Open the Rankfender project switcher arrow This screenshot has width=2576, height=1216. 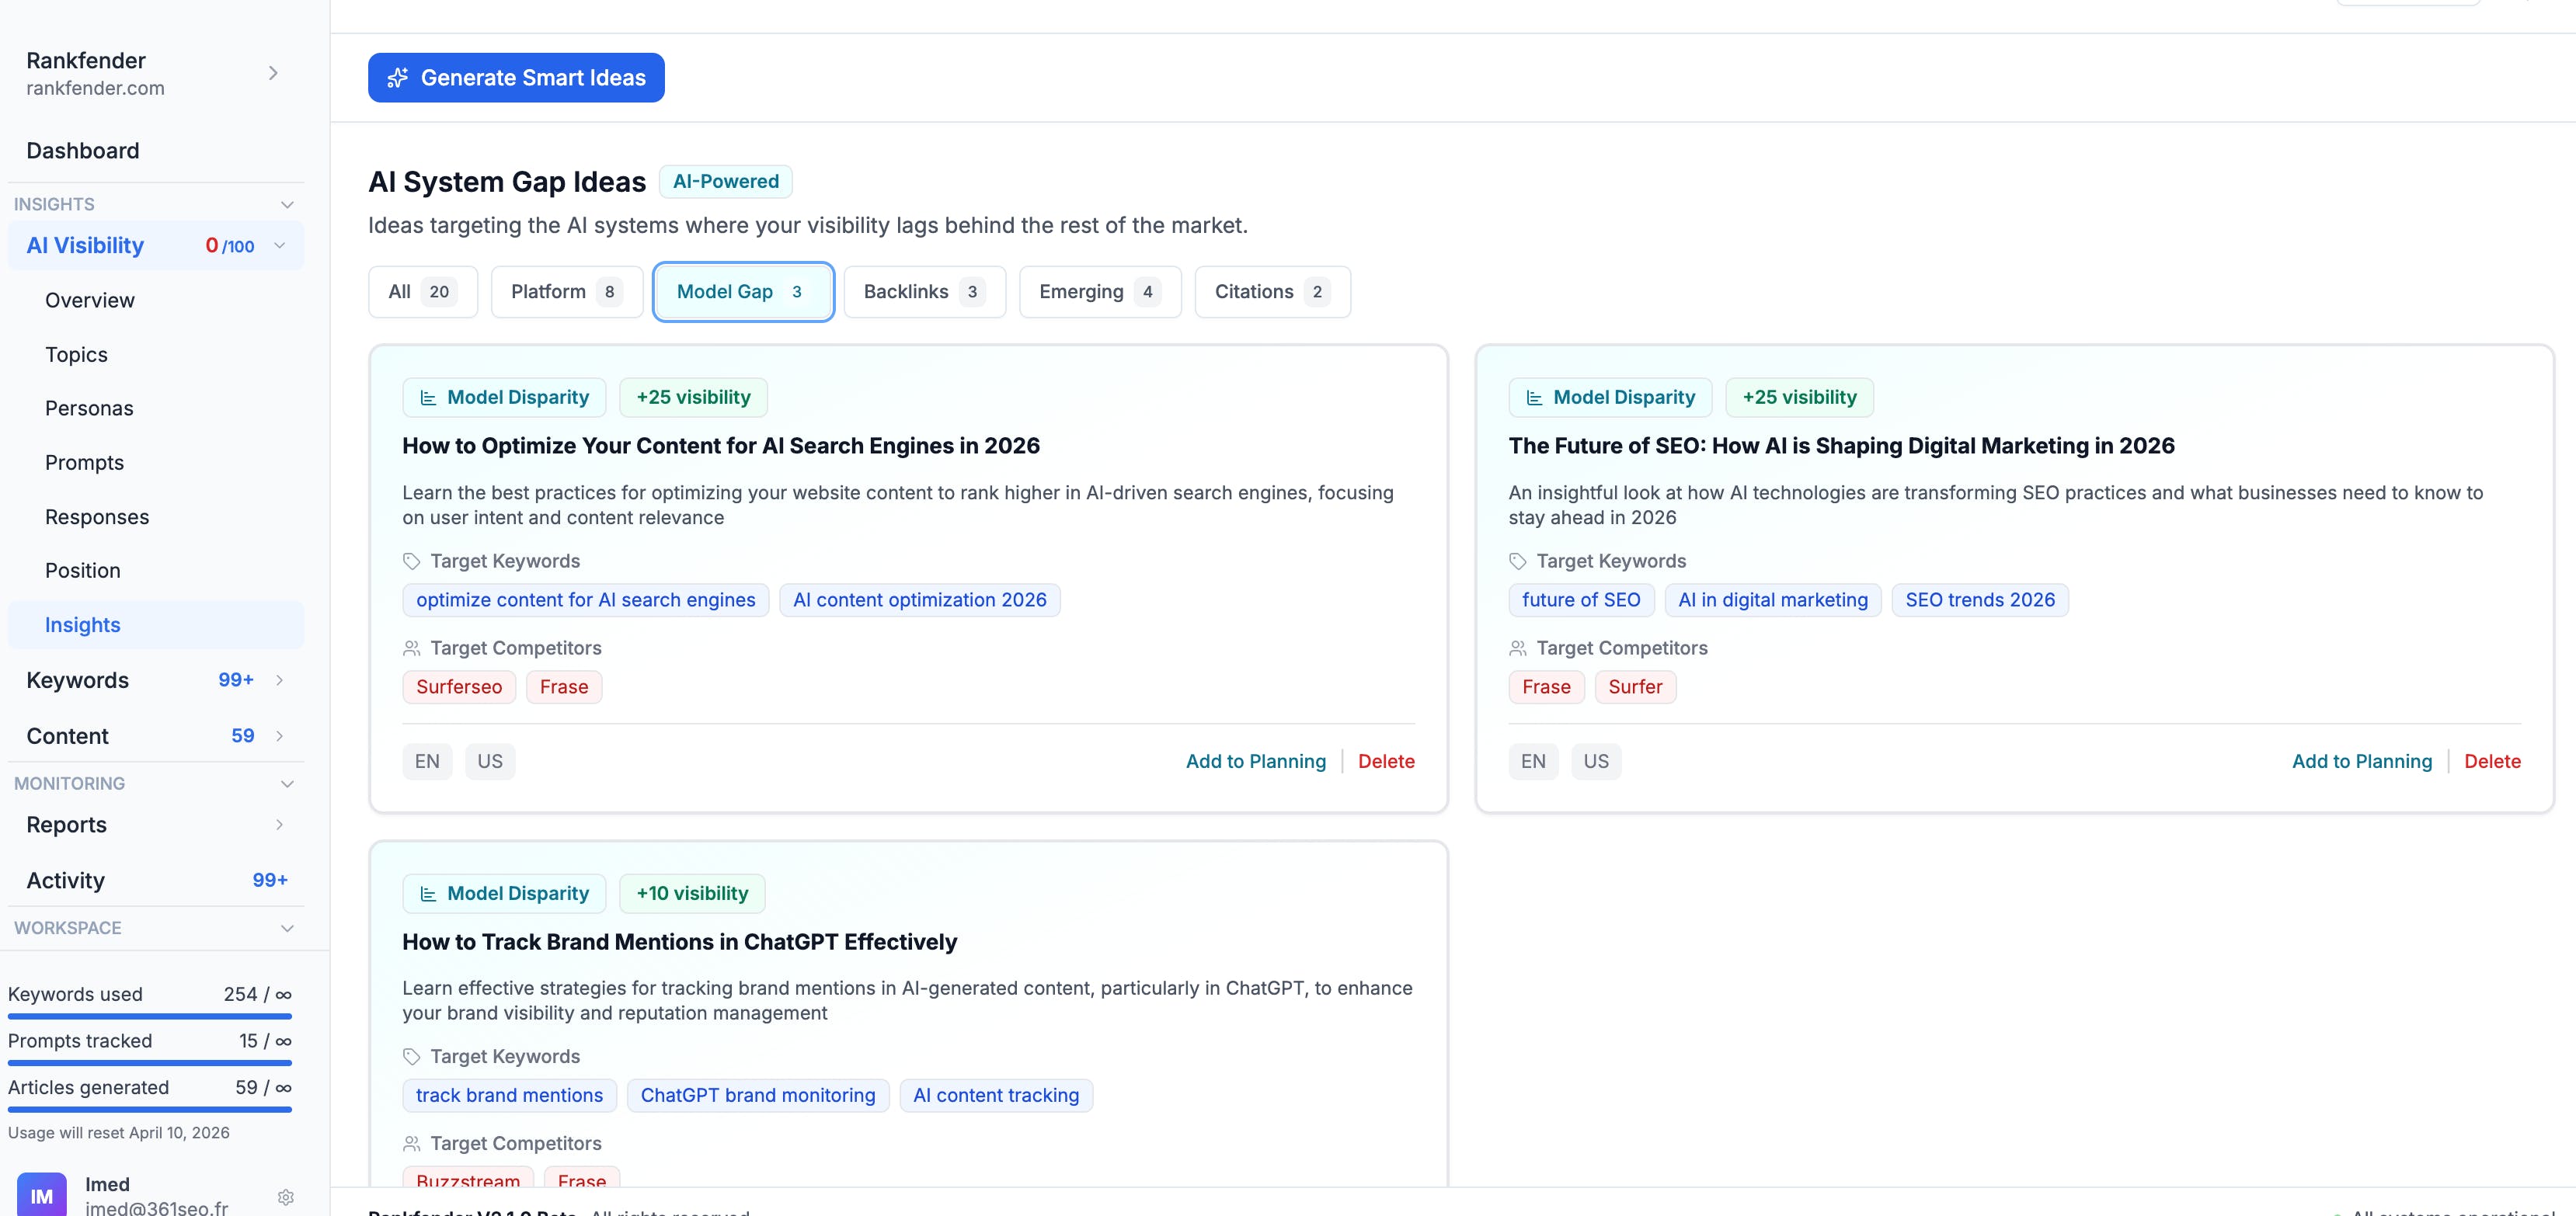(273, 73)
